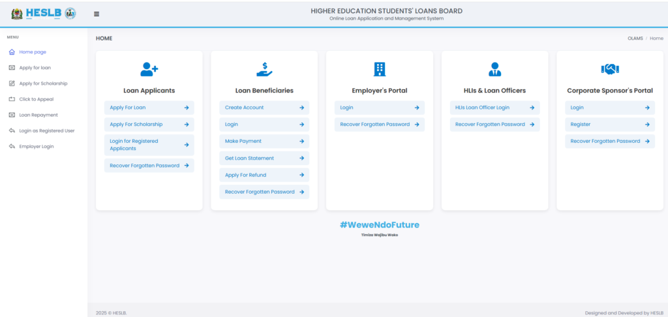This screenshot has height=317, width=668.
Task: Click Login under Corporate Sponsor's Portal
Action: pos(610,108)
